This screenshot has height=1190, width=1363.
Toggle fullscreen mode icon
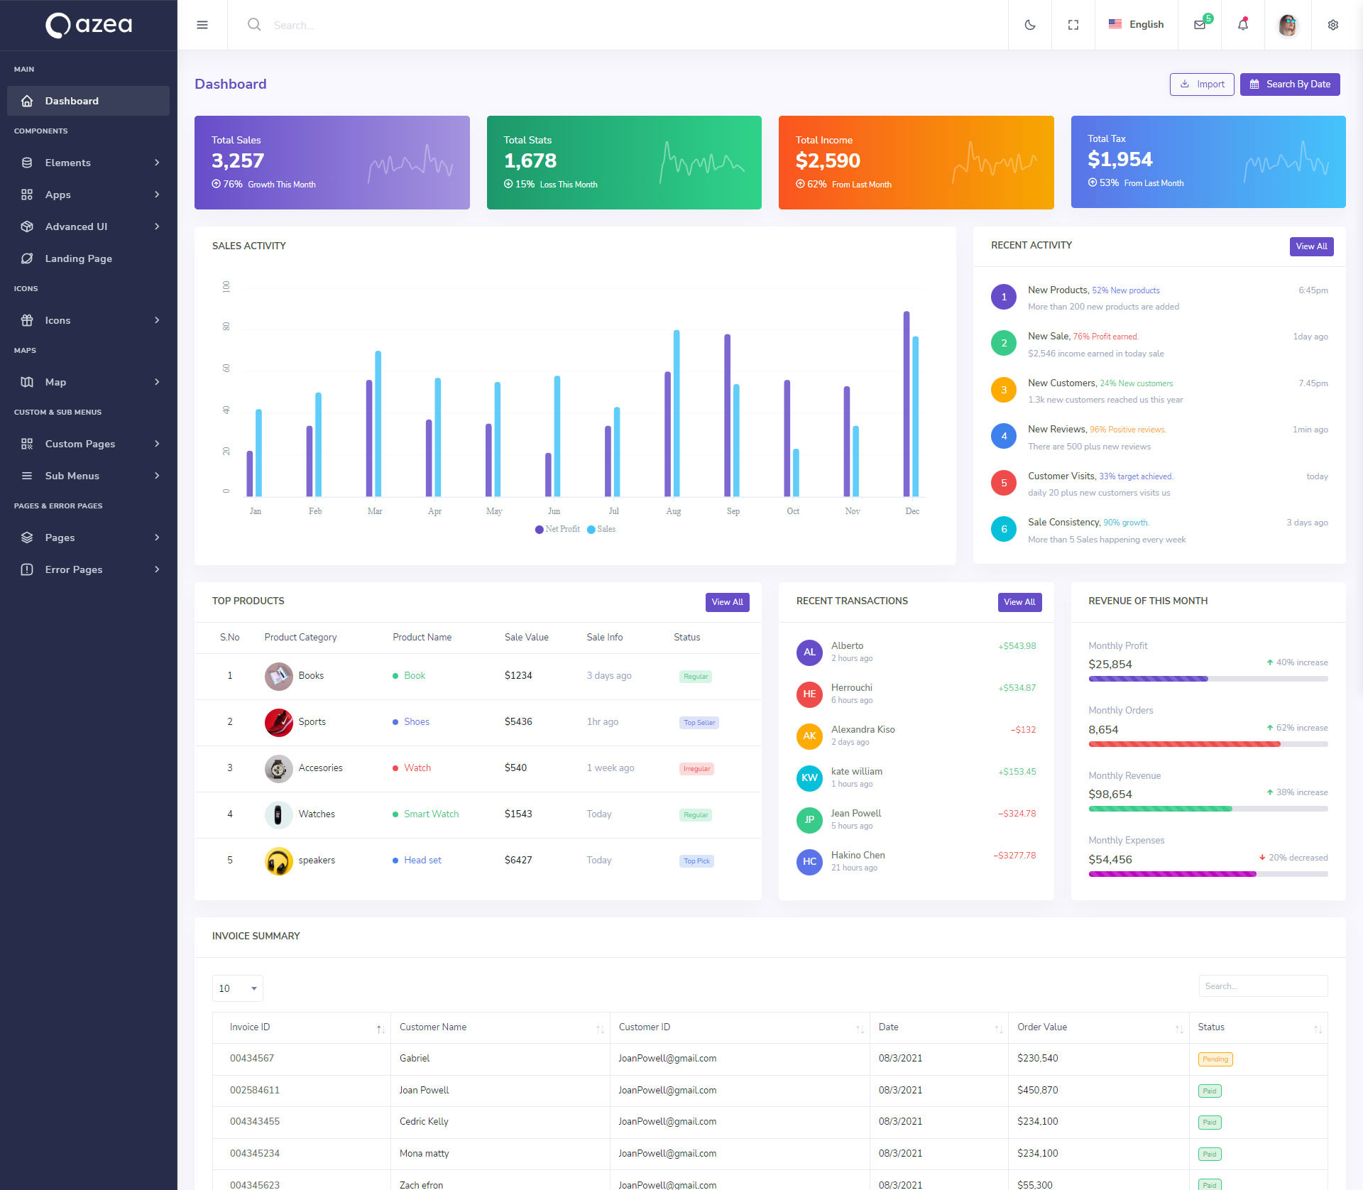point(1073,25)
